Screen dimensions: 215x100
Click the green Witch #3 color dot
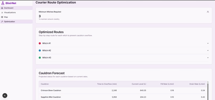click(x=40, y=58)
